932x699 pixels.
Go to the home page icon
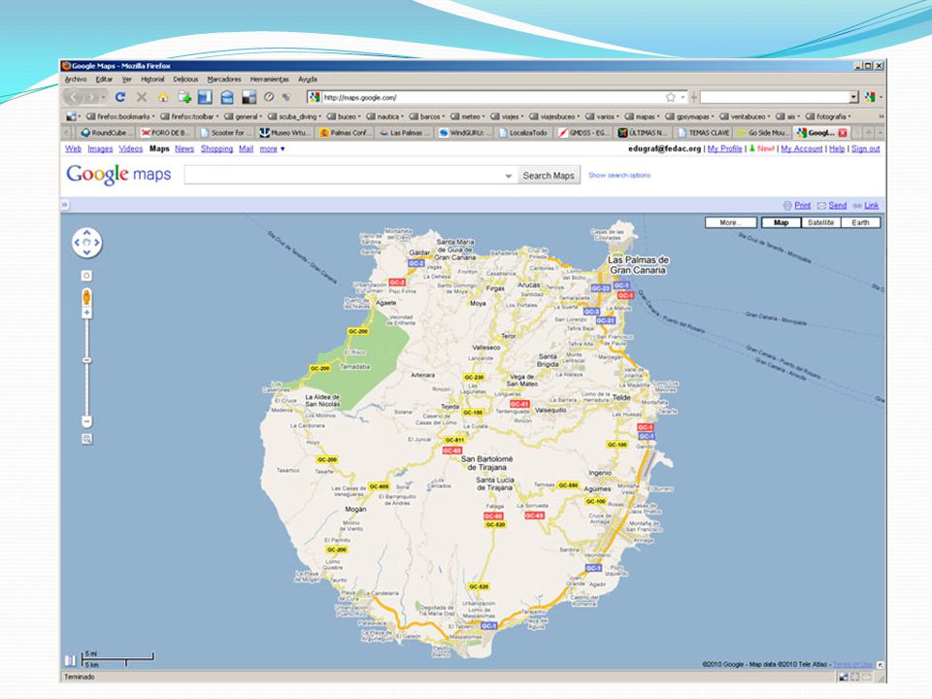coord(163,97)
